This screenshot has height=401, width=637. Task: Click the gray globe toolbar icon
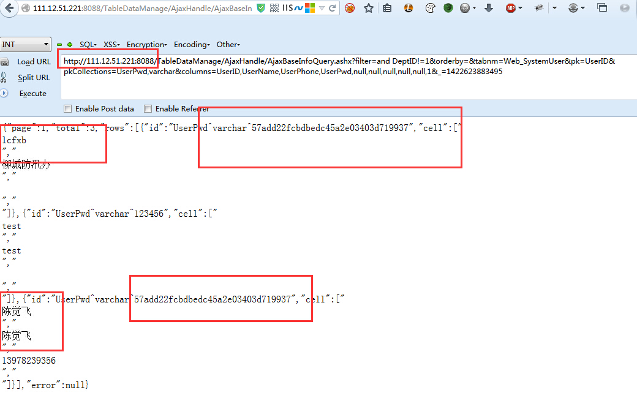(465, 8)
